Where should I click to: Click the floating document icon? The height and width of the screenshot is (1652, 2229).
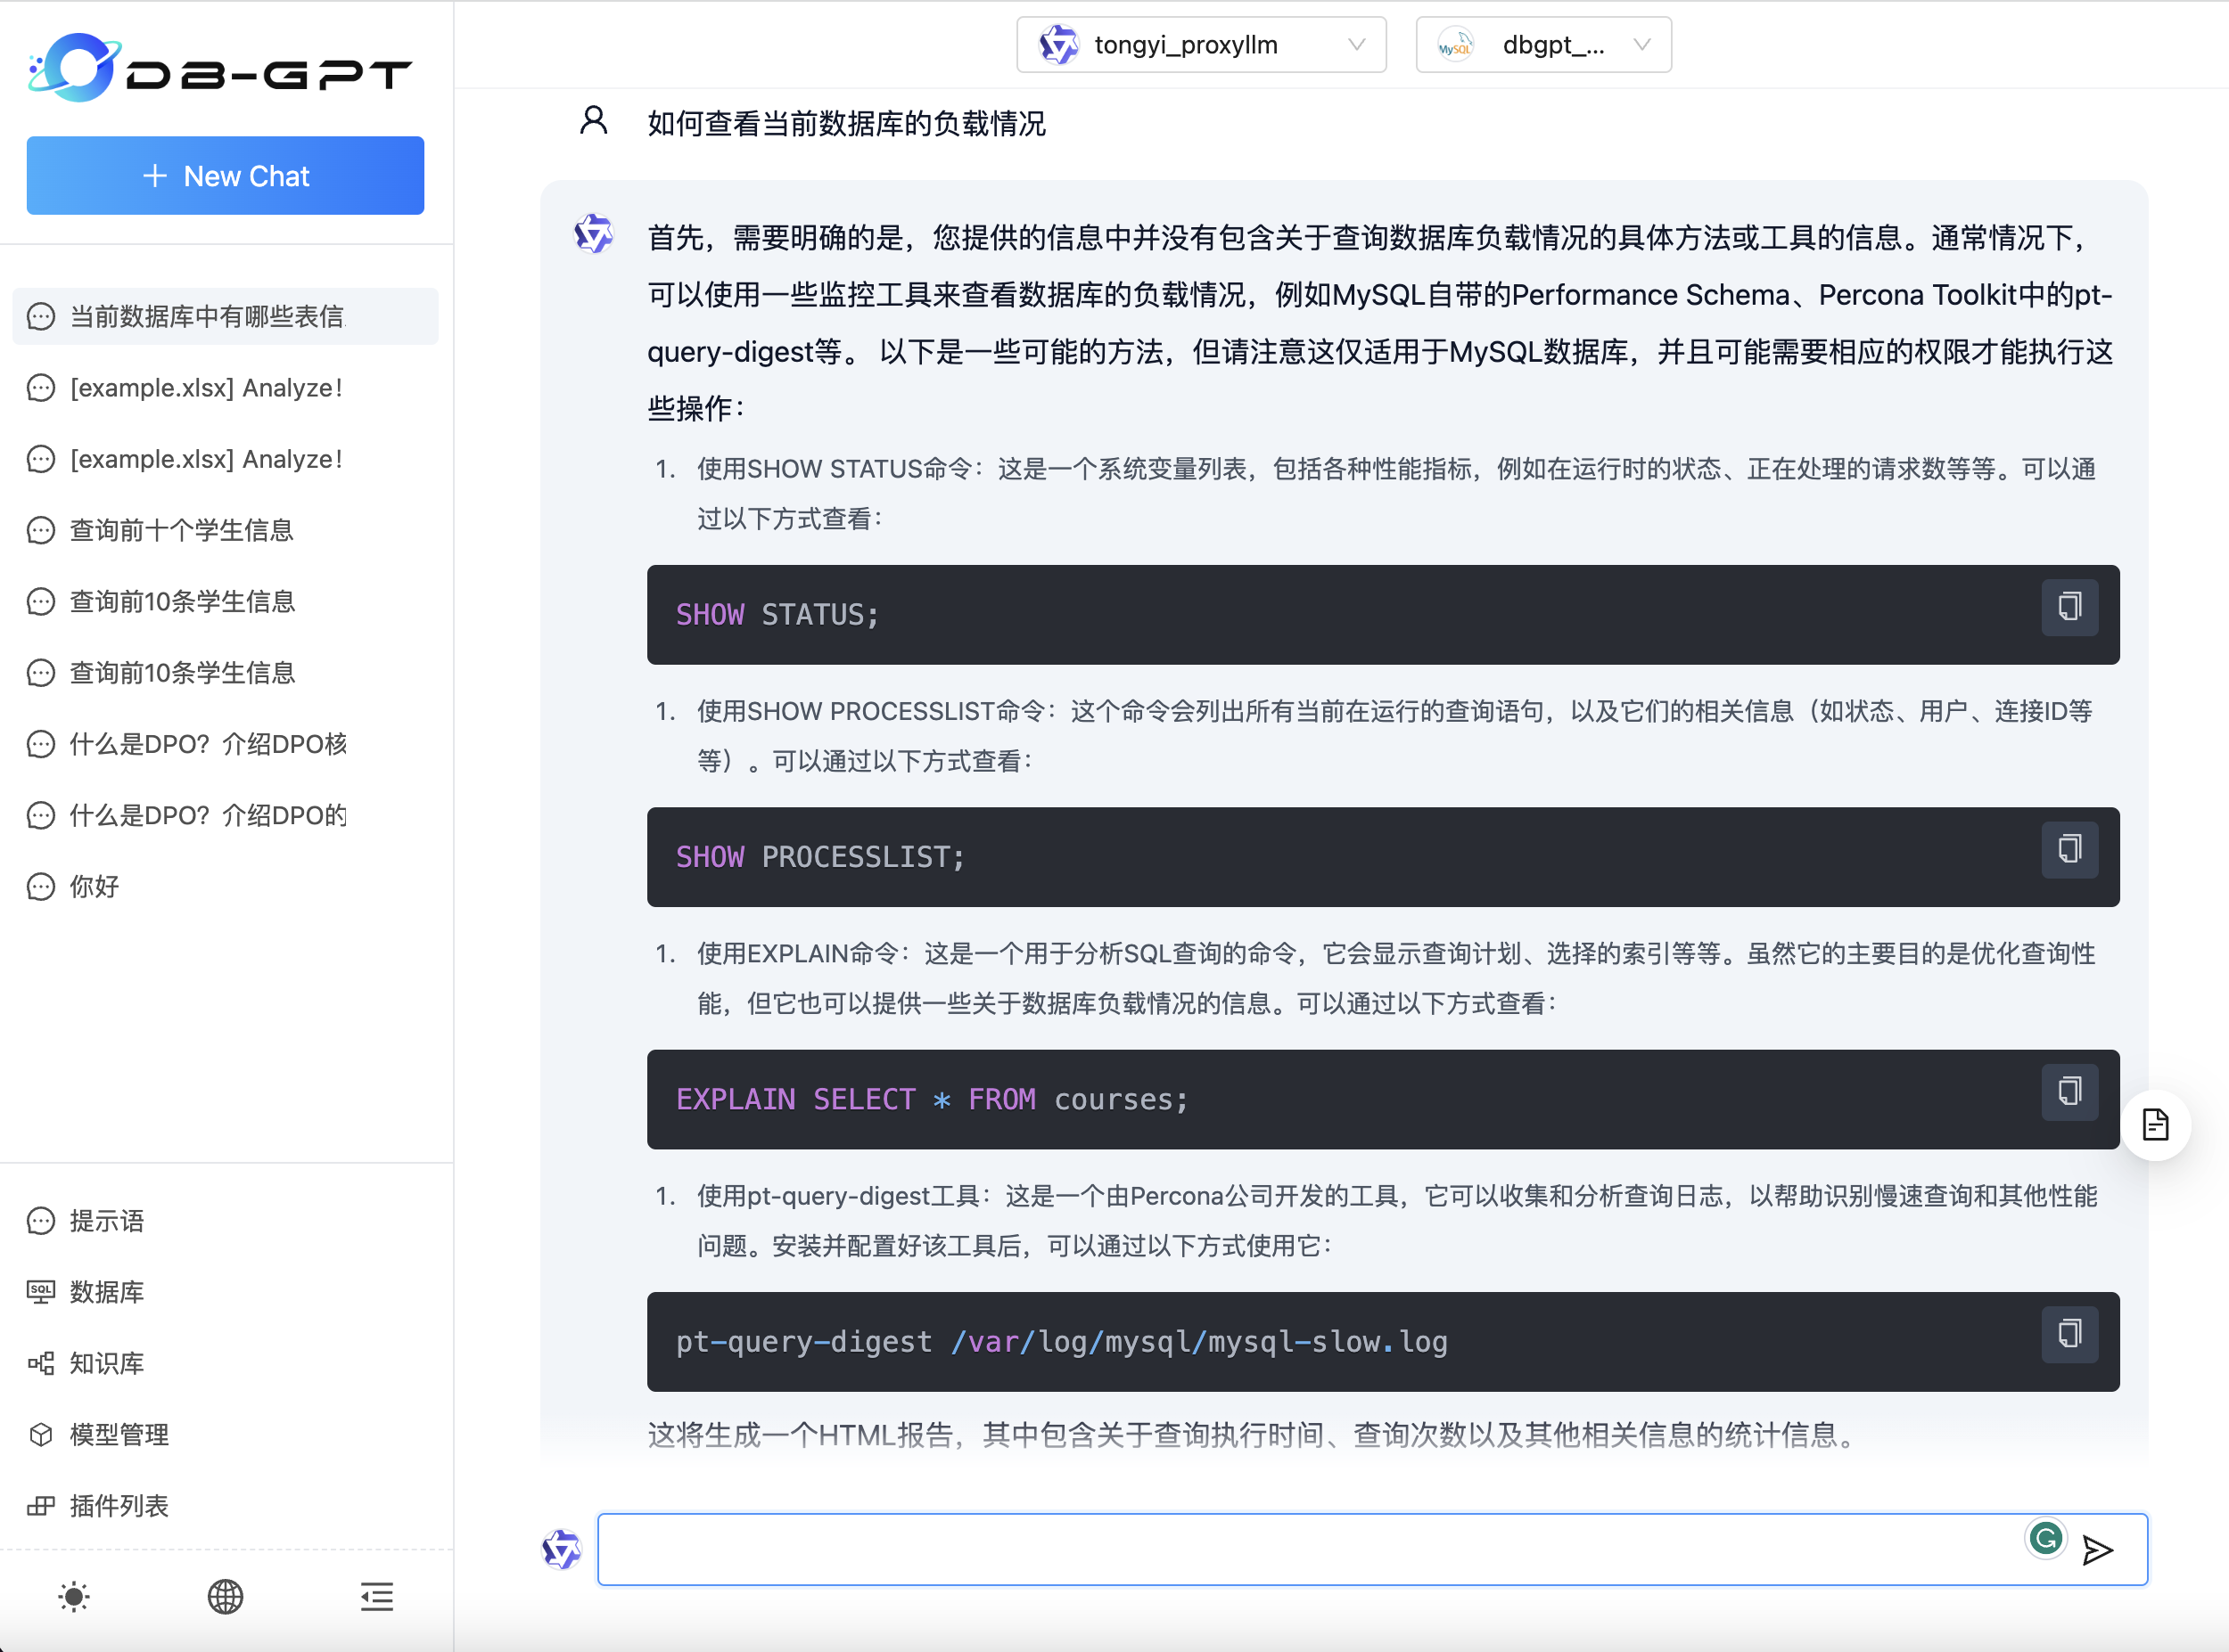point(2155,1125)
